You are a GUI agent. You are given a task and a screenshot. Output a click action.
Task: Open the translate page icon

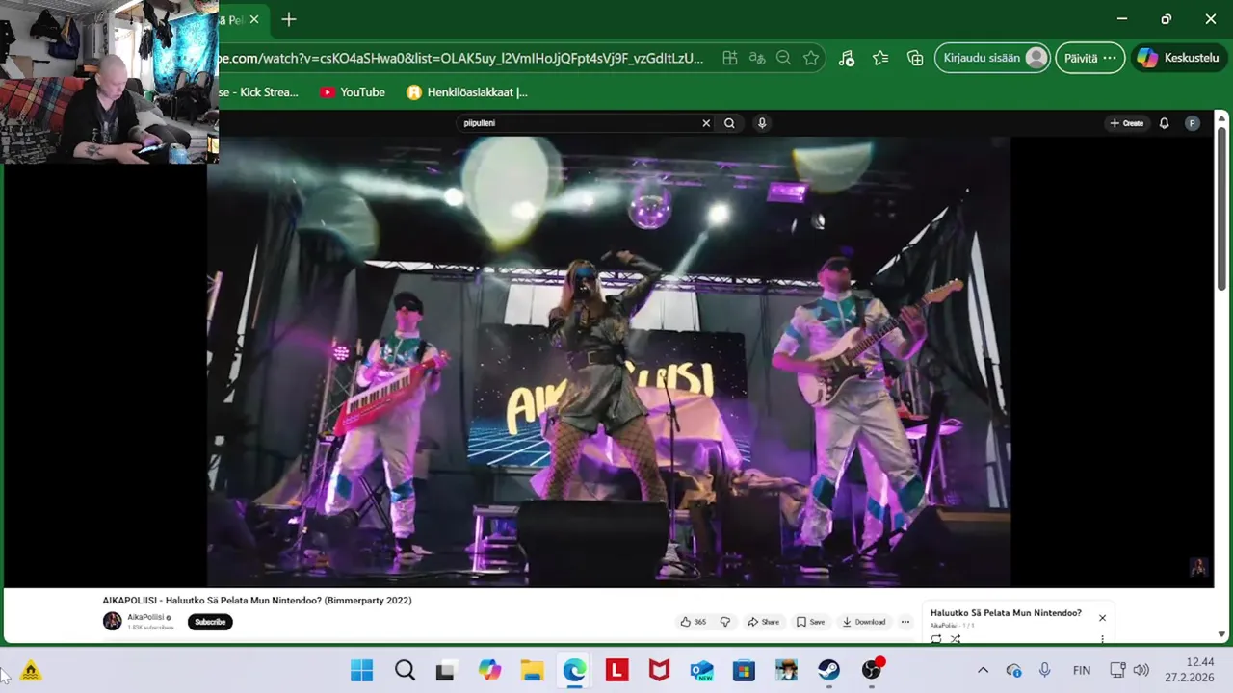click(757, 58)
